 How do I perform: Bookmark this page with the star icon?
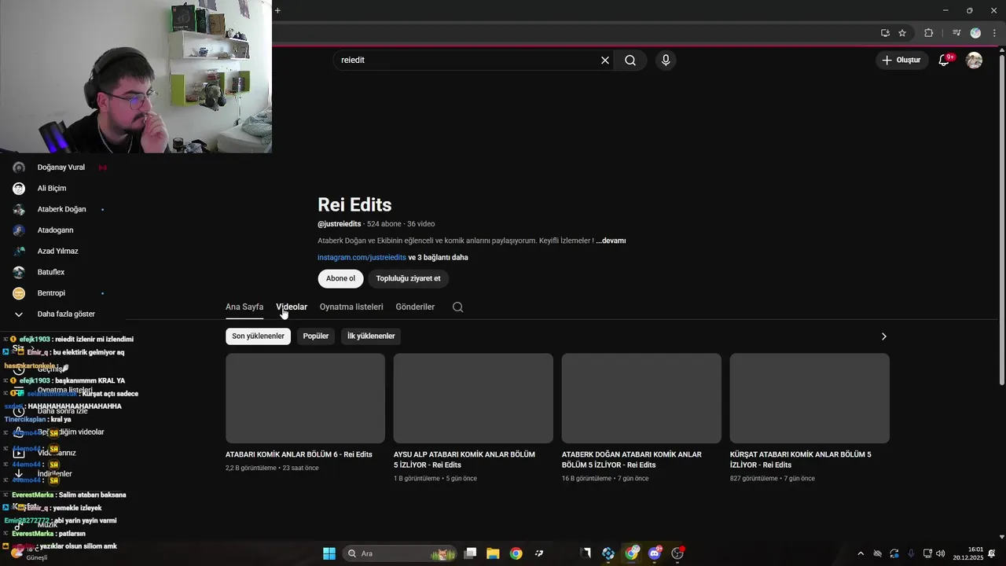tap(902, 33)
